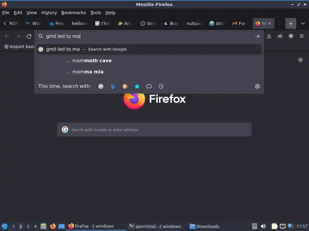Focus the address bar text field
Screen dimensions: 309x231
150,36
